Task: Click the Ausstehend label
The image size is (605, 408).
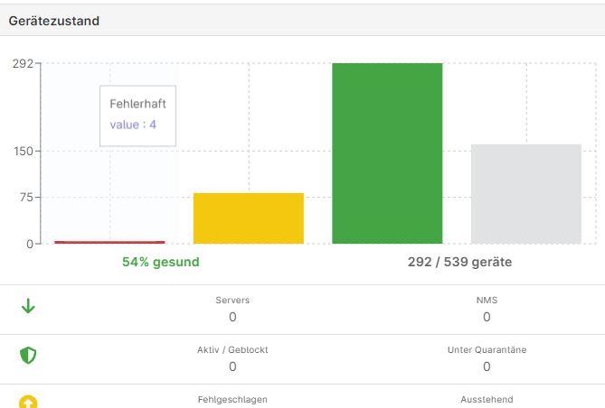Action: point(487,400)
